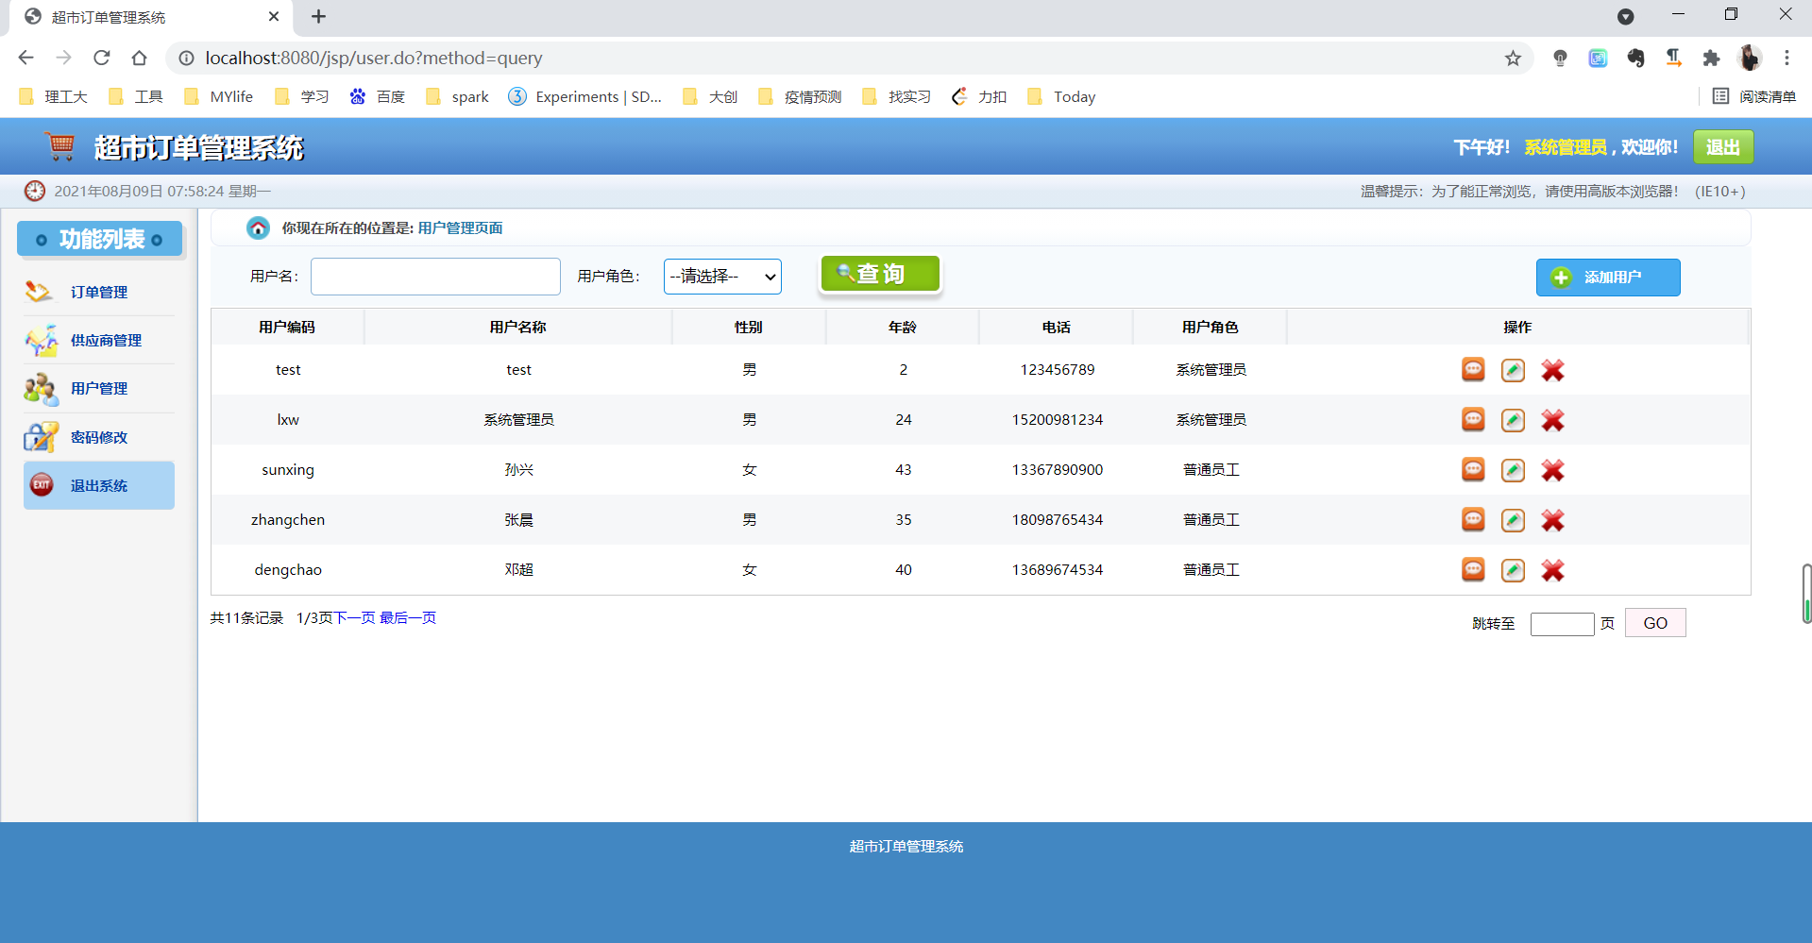
Task: Edit the zhangchen user row
Action: tap(1513, 520)
